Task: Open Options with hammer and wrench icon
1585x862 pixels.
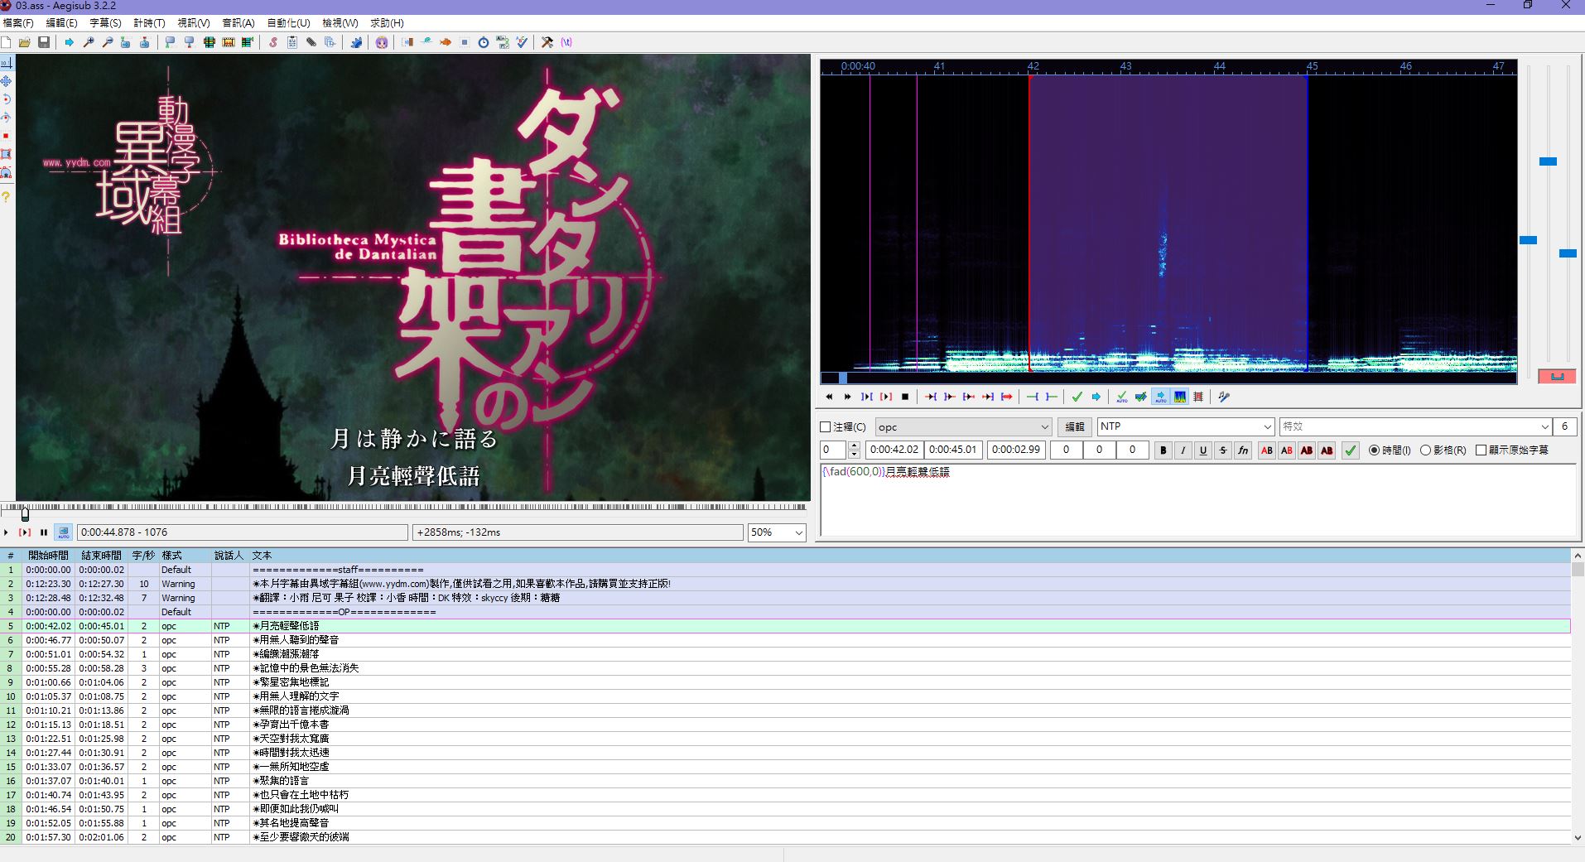Action: (x=547, y=42)
